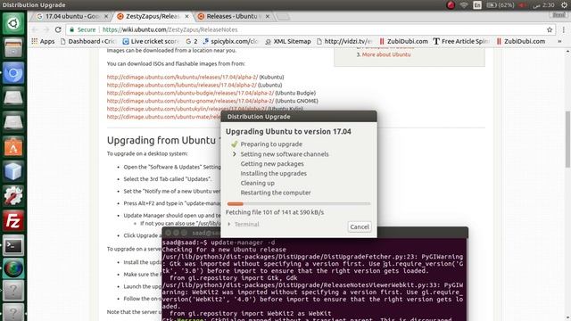This screenshot has width=571, height=321.
Task: Open the Ubuntu Budgie alpha-2 link
Action: [x=190, y=93]
